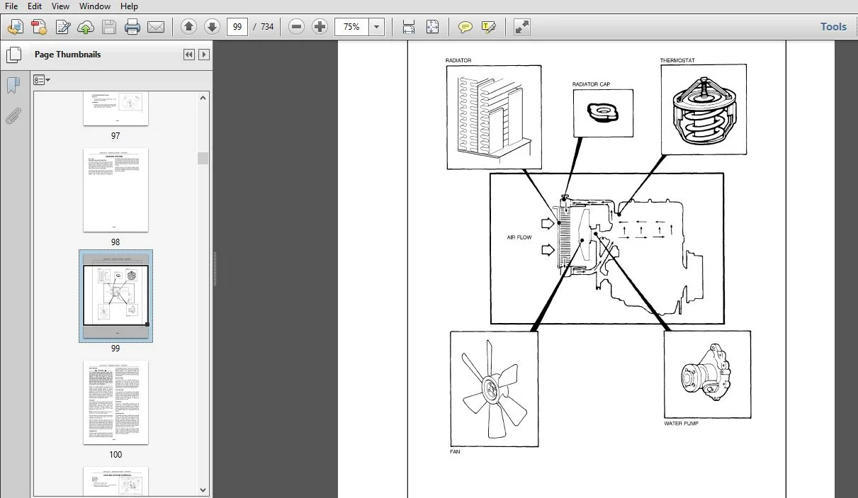Click the Open file icon
Screen dimensions: 858x498
coord(15,27)
